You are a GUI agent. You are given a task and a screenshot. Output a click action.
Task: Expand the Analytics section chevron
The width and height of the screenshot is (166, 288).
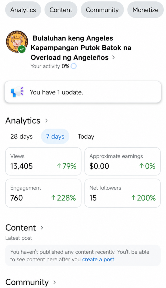(x=47, y=121)
